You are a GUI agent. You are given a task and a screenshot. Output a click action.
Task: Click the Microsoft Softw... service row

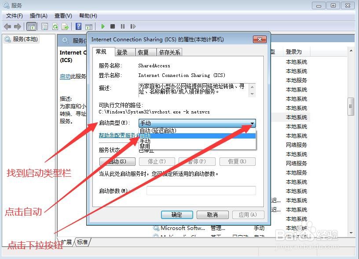pyautogui.click(x=209, y=228)
